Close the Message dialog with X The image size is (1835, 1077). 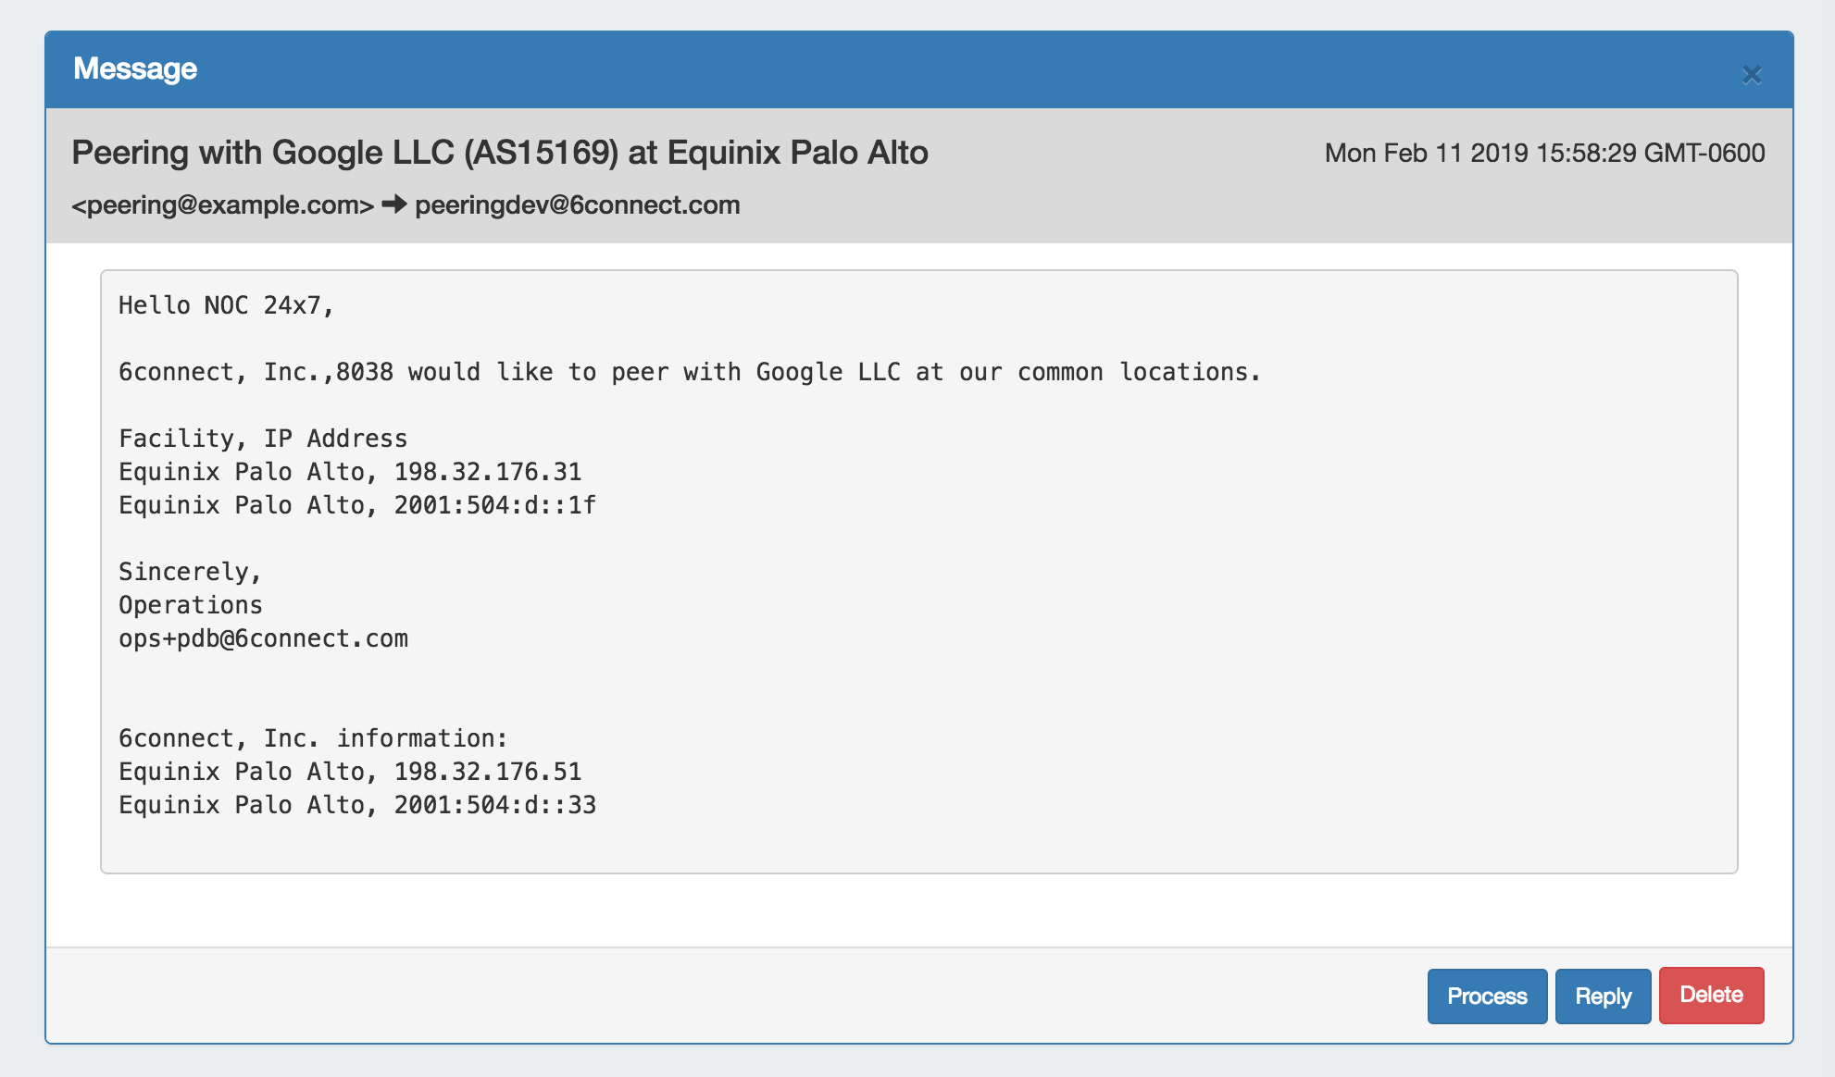pos(1751,74)
